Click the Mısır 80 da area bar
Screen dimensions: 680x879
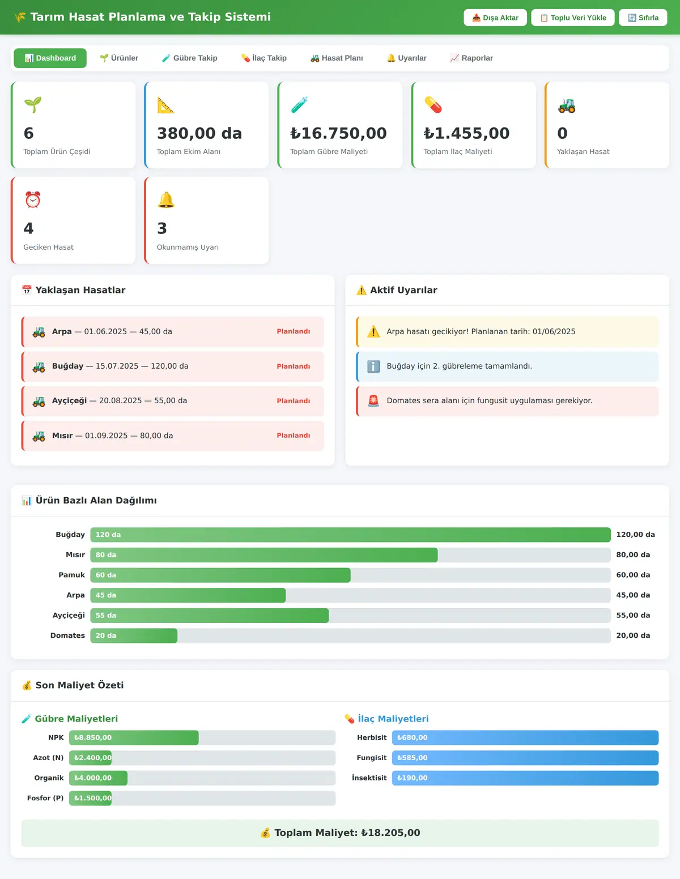[264, 555]
